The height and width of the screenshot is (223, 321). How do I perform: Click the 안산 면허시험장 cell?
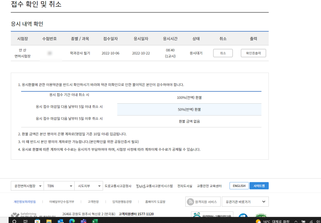pos(22,53)
